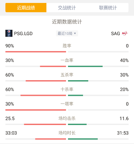Click the 一塔率 stat label
The image size is (134, 144).
67,104
